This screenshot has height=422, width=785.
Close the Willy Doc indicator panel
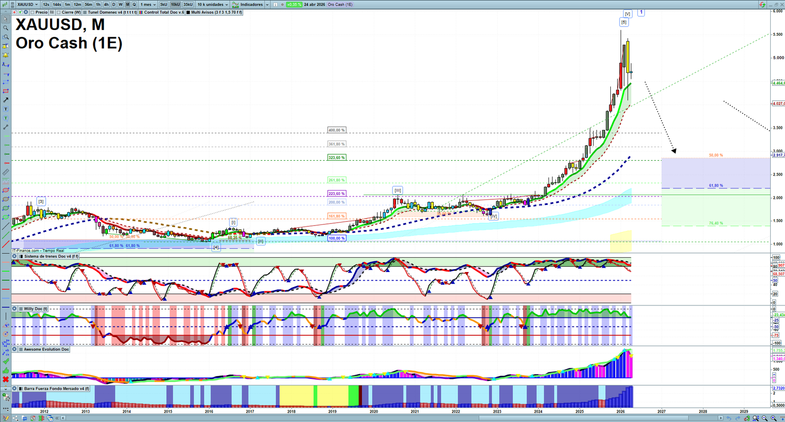pyautogui.click(x=15, y=309)
